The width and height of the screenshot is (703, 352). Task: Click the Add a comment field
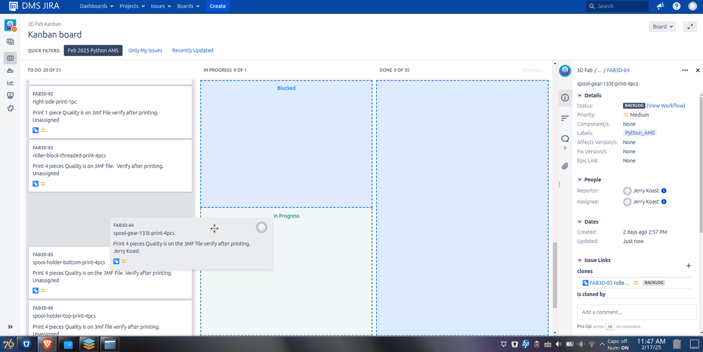point(637,312)
